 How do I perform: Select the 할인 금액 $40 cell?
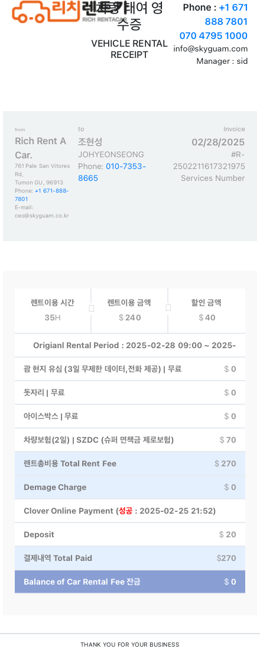coord(207,310)
